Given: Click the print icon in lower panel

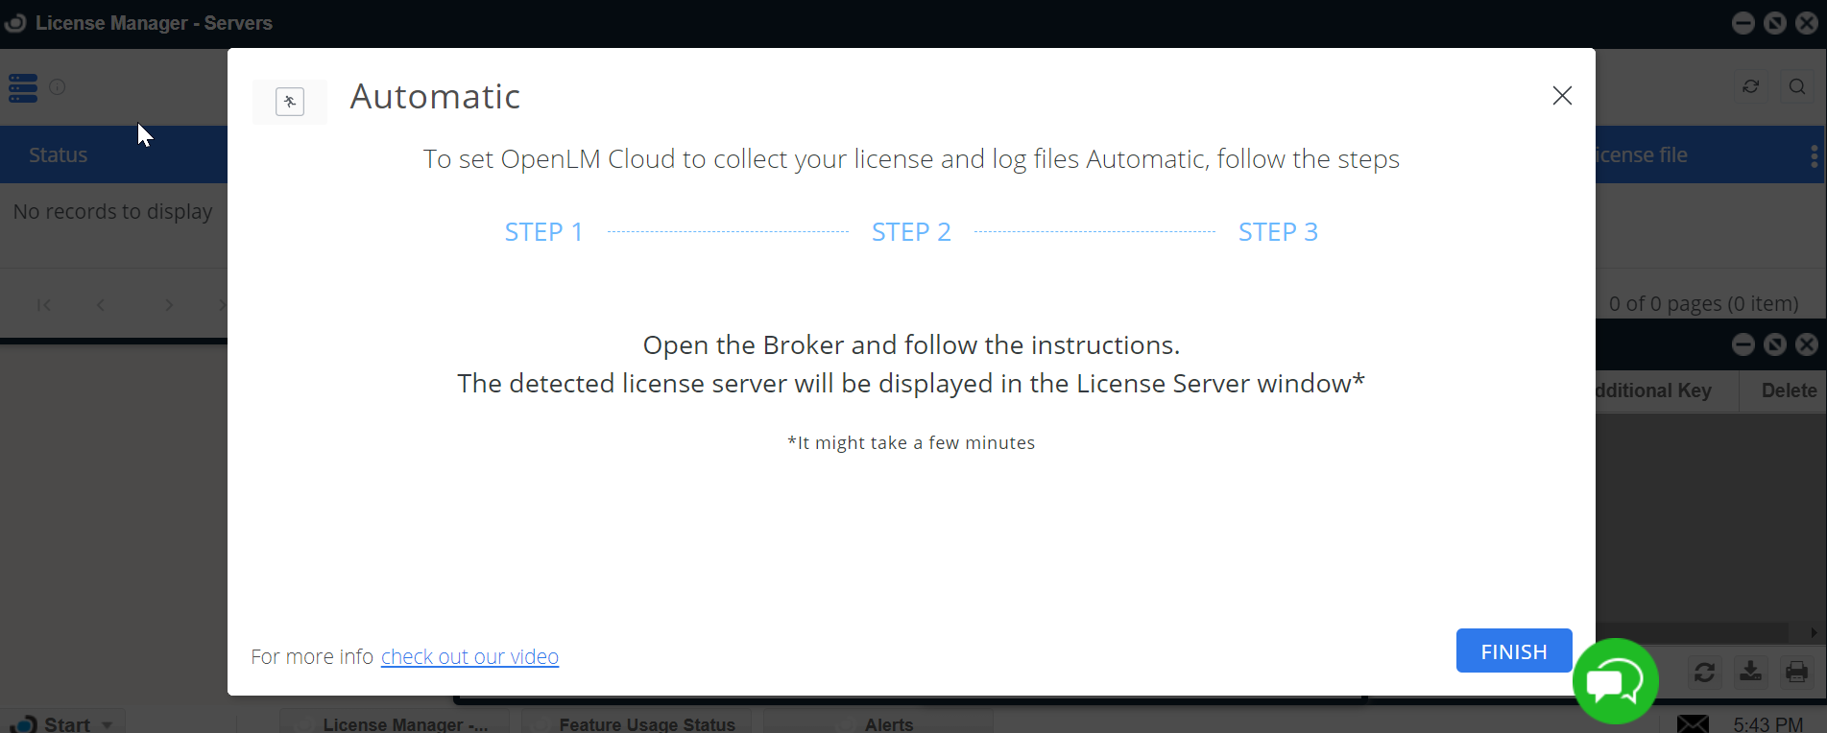Looking at the screenshot, I should [1796, 672].
